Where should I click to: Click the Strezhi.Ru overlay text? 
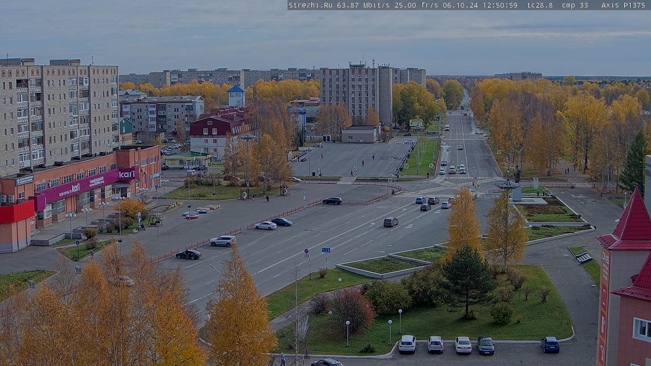point(310,5)
